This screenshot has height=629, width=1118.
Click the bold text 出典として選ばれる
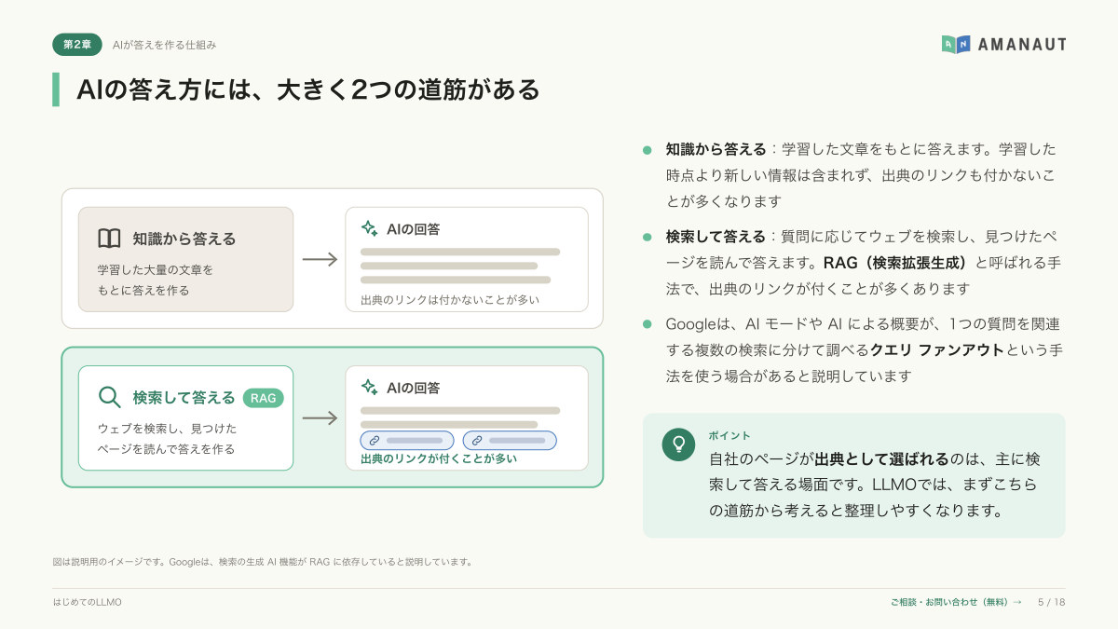[881, 458]
